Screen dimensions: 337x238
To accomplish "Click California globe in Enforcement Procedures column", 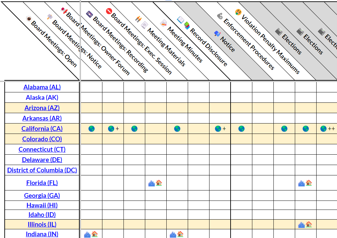I will pyautogui.click(x=284, y=129).
